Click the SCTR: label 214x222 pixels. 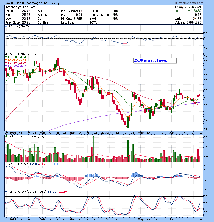click(x=93, y=22)
